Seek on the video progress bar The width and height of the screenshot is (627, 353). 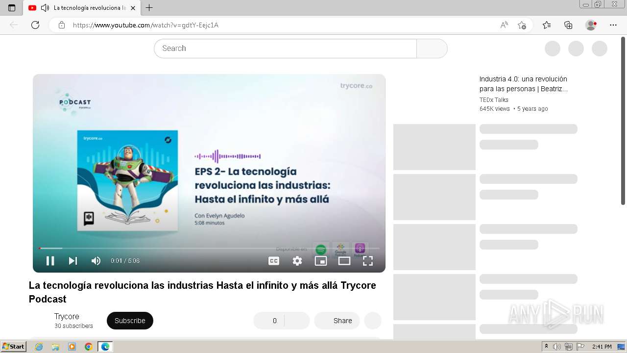click(209, 249)
